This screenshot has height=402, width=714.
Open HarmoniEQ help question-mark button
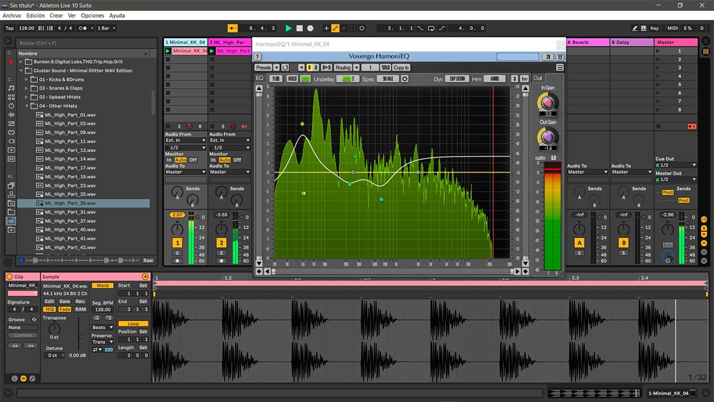coord(258,57)
